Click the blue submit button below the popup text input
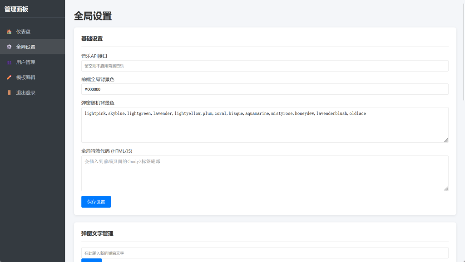 coord(91,261)
